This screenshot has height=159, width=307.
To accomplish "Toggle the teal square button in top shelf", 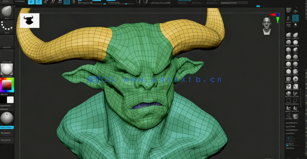I will click(x=67, y=2).
